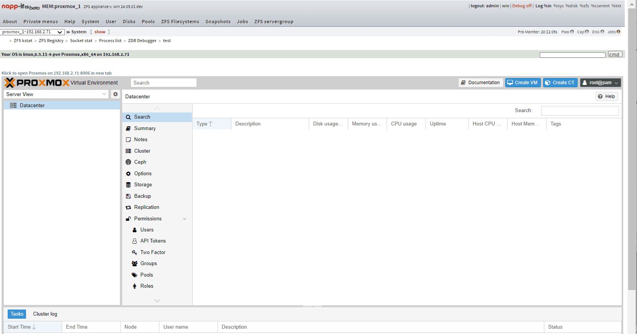Open Proxmox in new tab link
The image size is (637, 334).
click(x=57, y=73)
